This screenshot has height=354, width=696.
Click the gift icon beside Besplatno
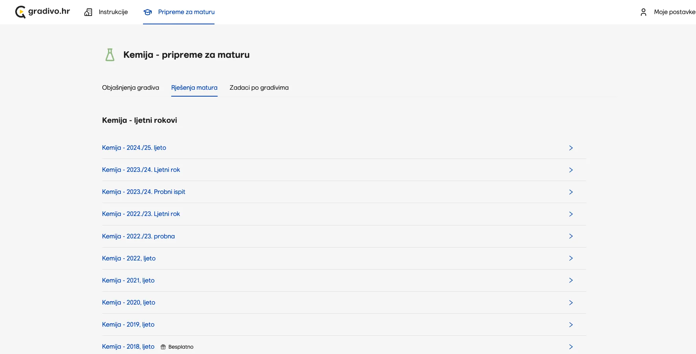[163, 347]
